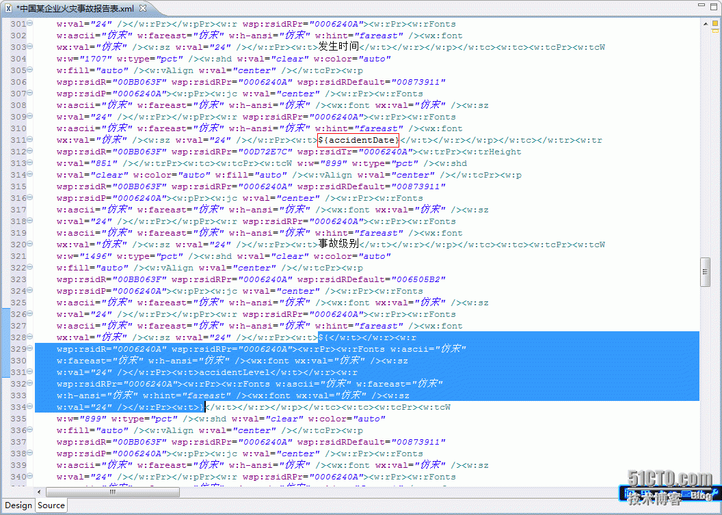Collapse the fold at line 334
The width and height of the screenshot is (722, 515).
pyautogui.click(x=30, y=406)
